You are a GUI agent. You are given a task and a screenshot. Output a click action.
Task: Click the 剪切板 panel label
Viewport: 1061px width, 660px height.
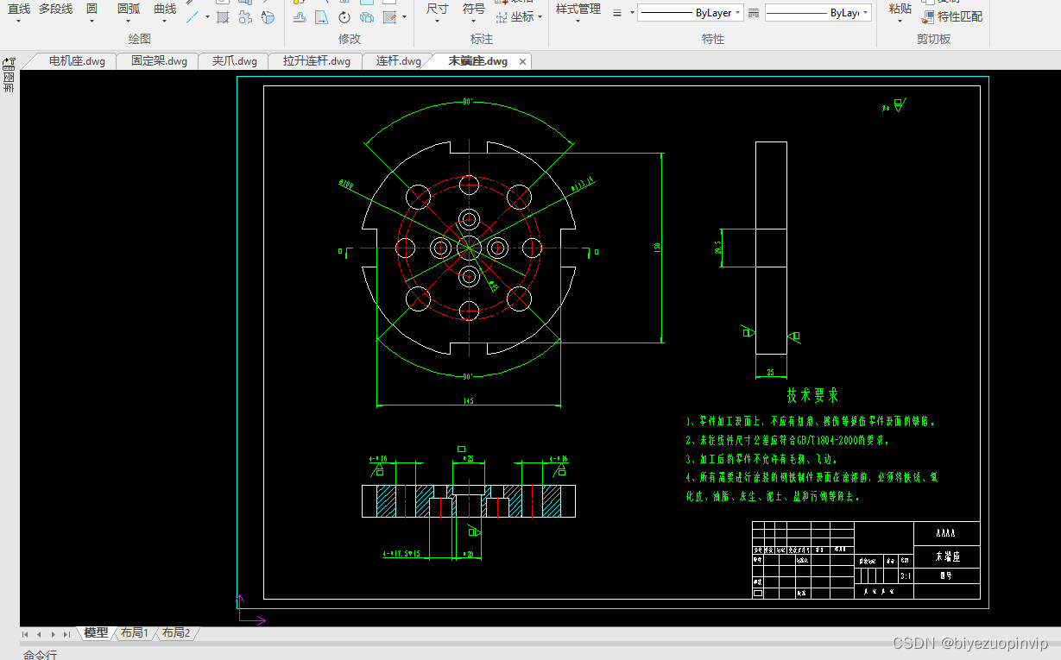click(x=933, y=39)
